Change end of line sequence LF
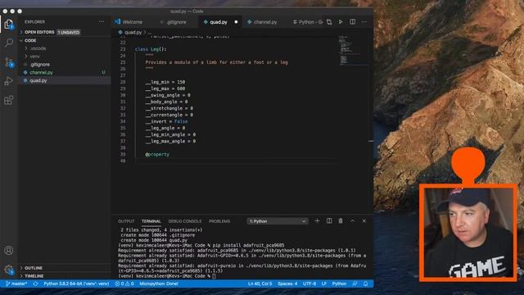This screenshot has height=295, width=524. coord(324,284)
